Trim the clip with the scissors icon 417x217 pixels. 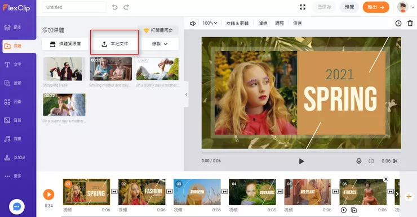(x=395, y=161)
